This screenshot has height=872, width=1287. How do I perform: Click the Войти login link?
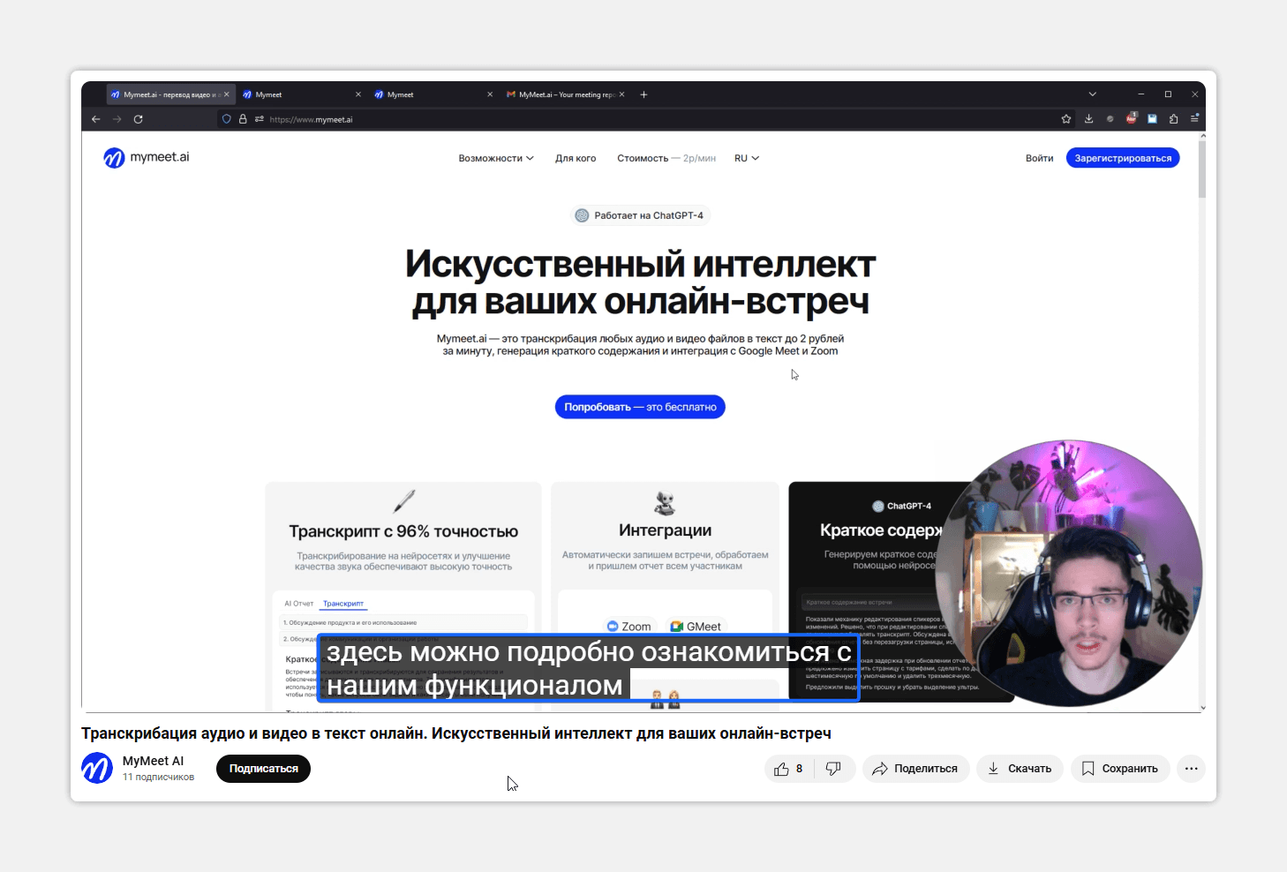[x=1040, y=159]
